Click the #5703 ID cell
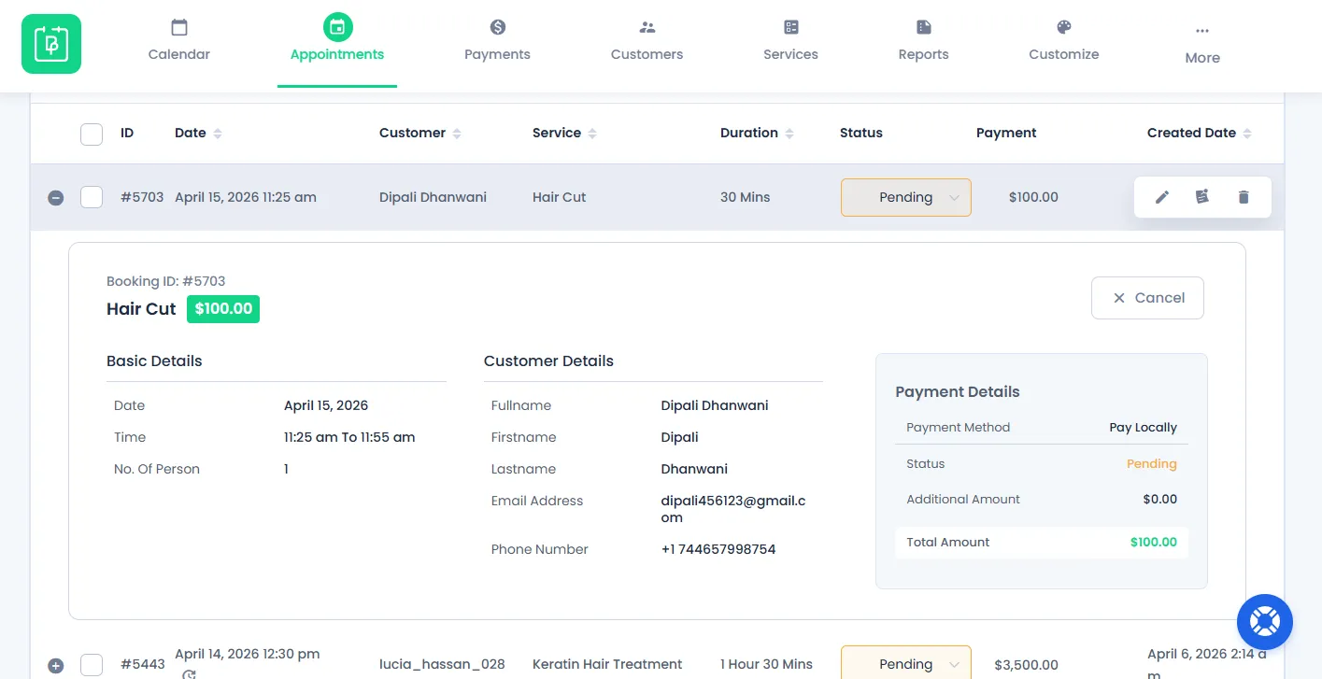This screenshot has height=679, width=1322. pos(142,197)
